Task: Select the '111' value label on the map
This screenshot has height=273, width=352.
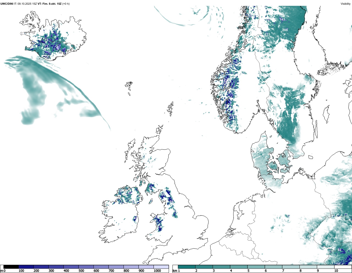Action: coord(331,252)
